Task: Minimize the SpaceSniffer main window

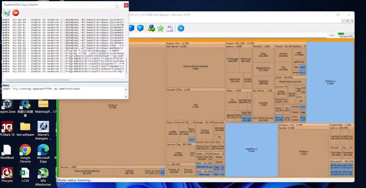Action: point(327,15)
